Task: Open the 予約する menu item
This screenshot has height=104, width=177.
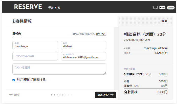Action: (54, 8)
